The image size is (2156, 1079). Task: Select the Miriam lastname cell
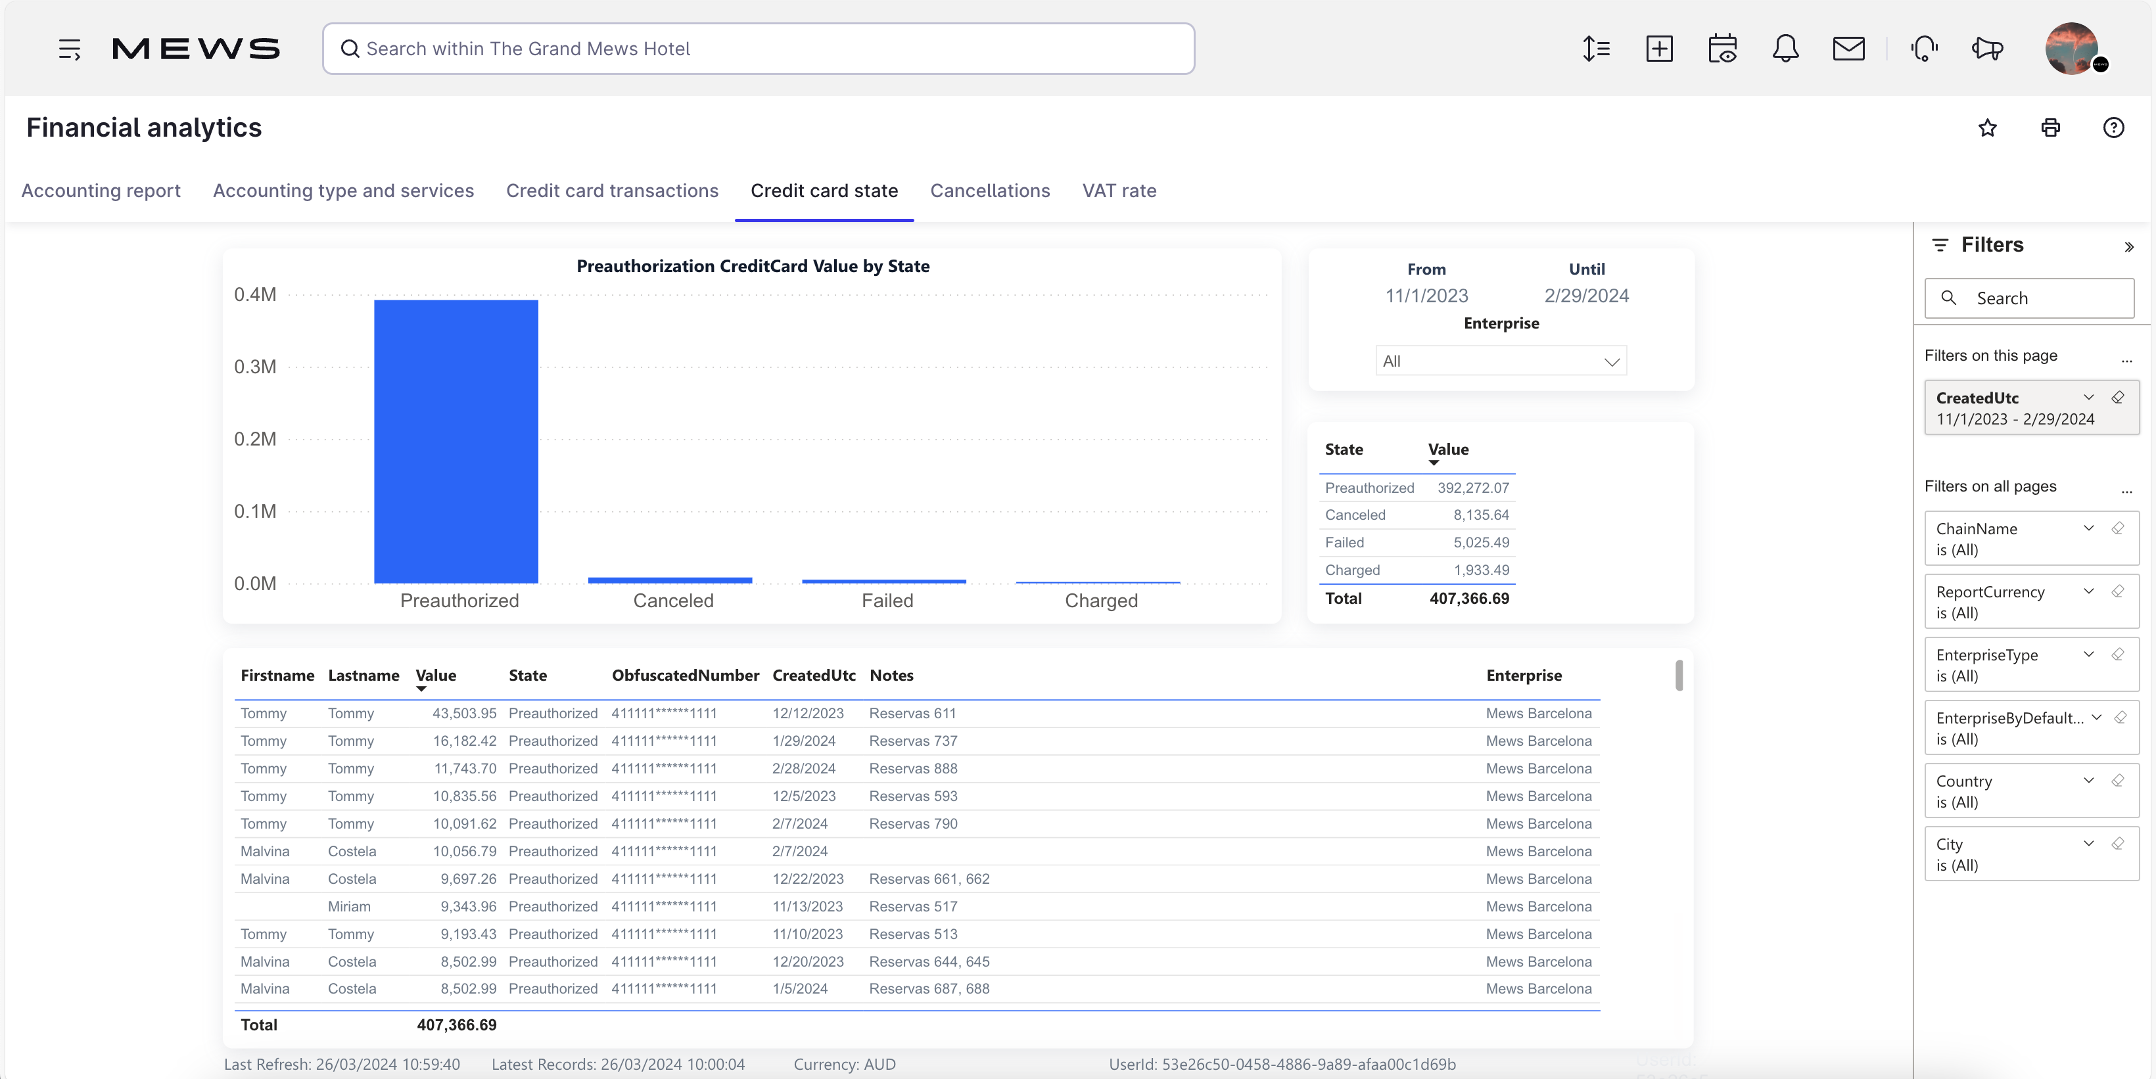coord(349,907)
